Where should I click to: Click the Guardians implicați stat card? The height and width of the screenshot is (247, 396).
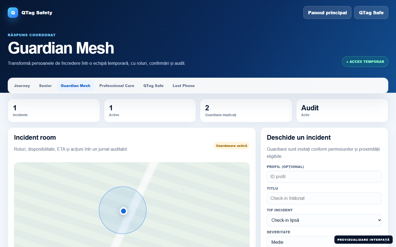tap(246, 110)
